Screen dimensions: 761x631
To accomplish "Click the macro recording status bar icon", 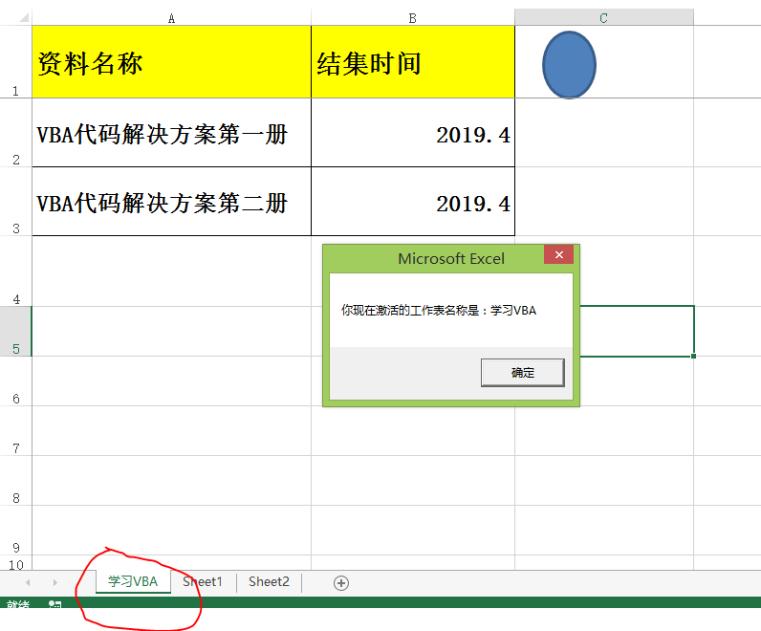I will [x=54, y=604].
